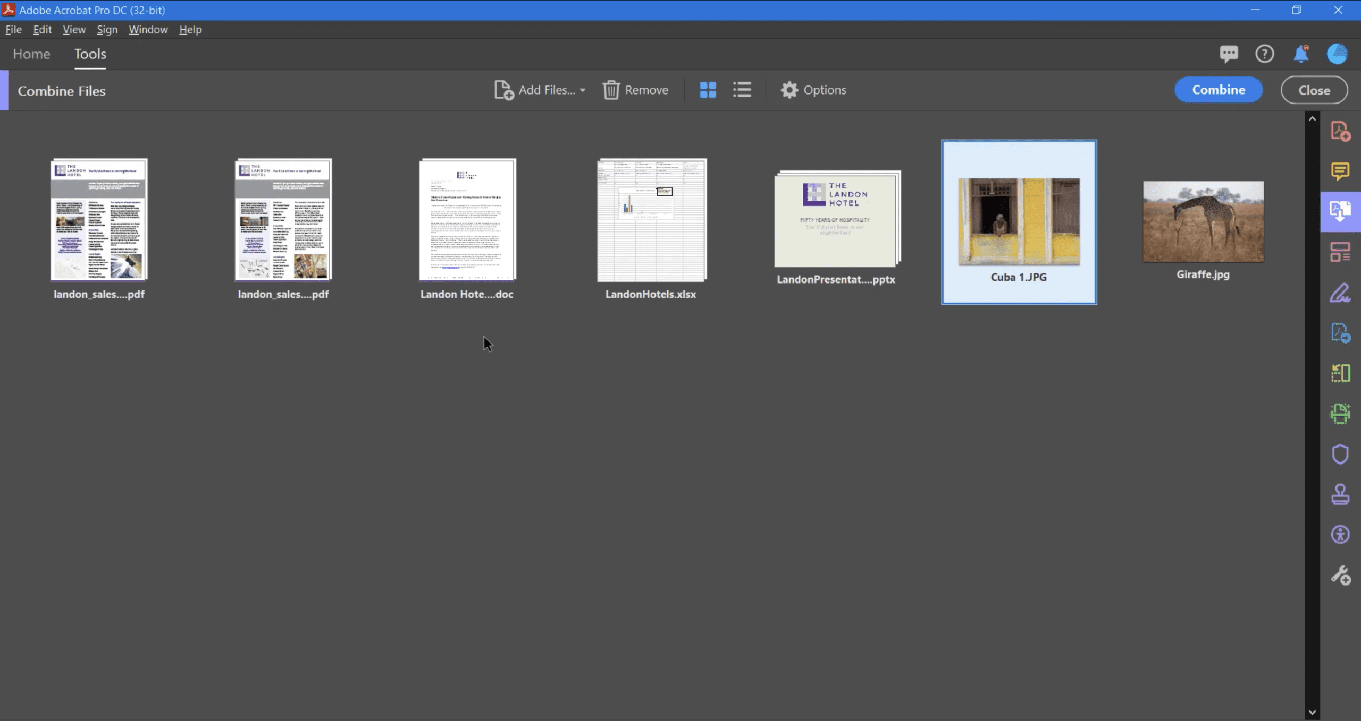Open the Accessibility tool icon
1361x721 pixels.
1340,534
